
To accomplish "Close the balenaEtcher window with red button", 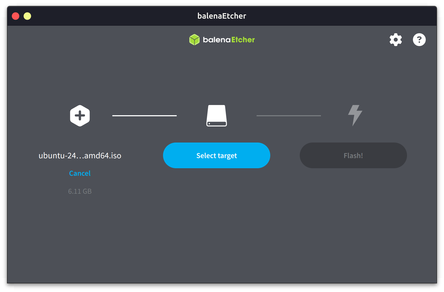I will (x=16, y=16).
